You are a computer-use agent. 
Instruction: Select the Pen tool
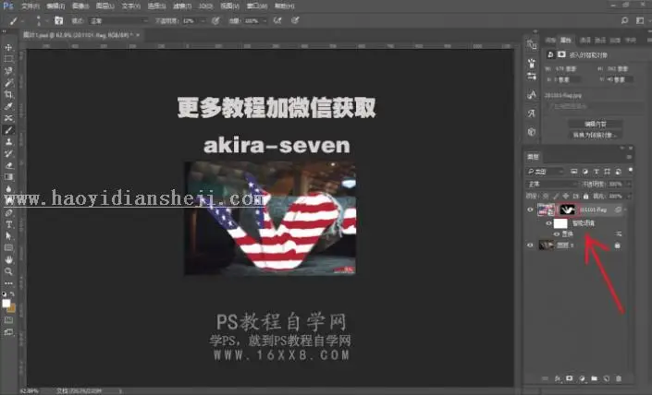[x=8, y=213]
